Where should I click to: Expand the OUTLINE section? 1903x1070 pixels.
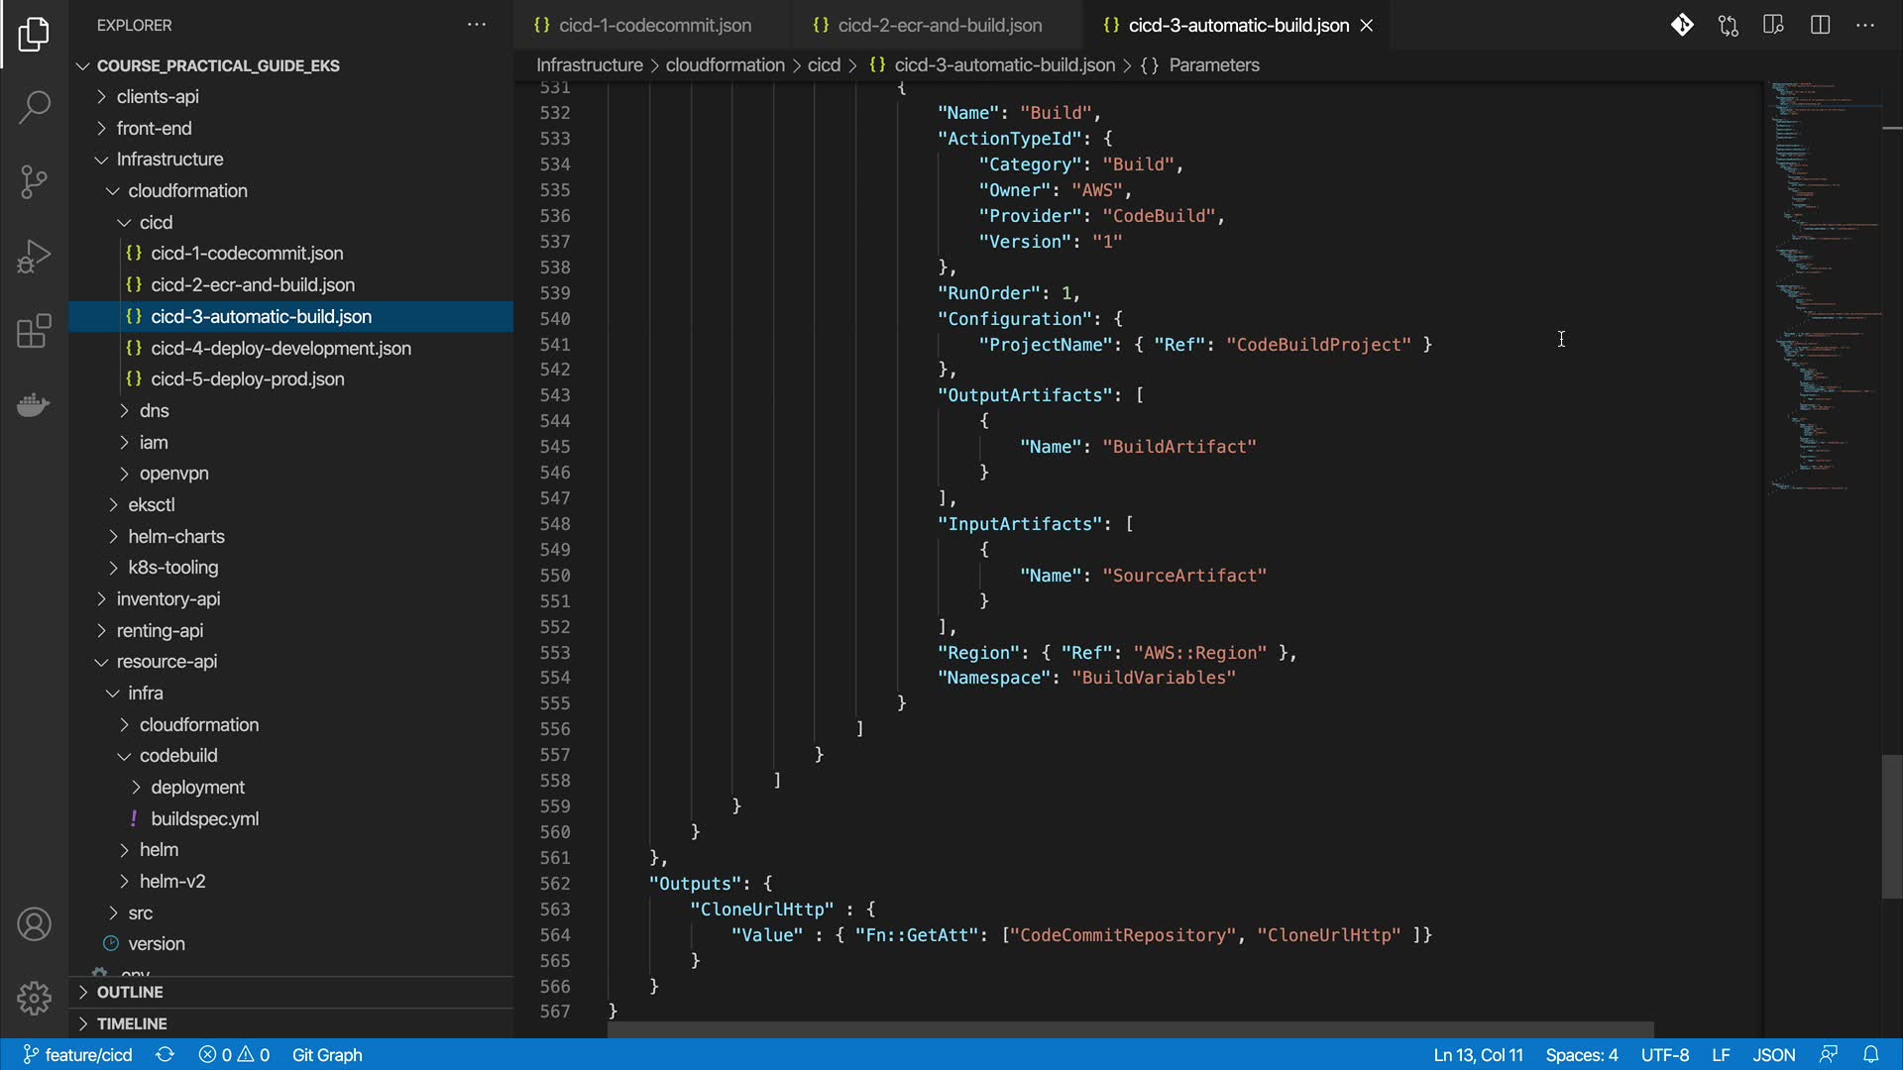point(129,992)
